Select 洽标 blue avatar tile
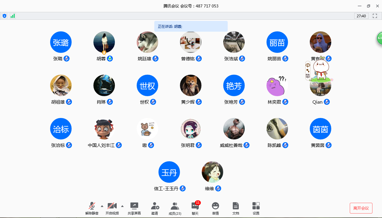This screenshot has width=382, height=218. pos(61,129)
